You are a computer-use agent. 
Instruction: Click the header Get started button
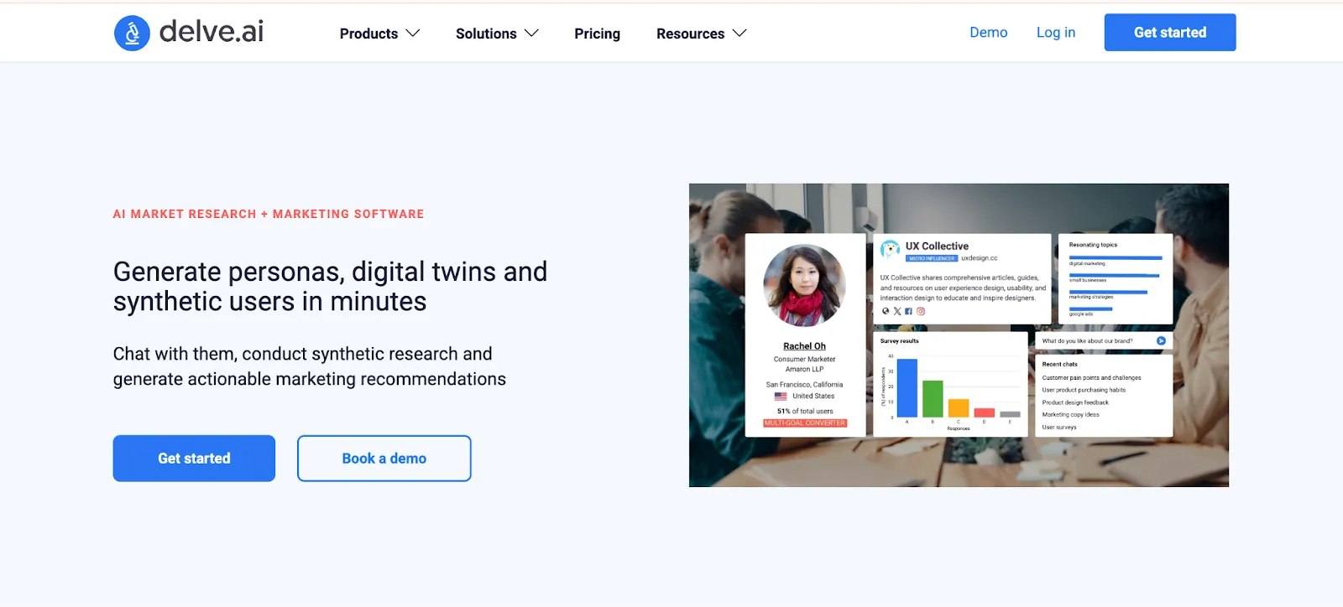[x=1170, y=33]
